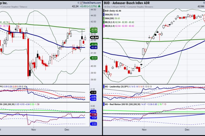Click the 'BUD (Daily) 62.86' legend label
This screenshot has width=205, height=136.
tap(113, 11)
